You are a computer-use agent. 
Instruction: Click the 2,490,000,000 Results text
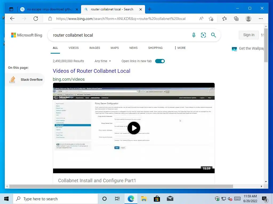pyautogui.click(x=68, y=61)
